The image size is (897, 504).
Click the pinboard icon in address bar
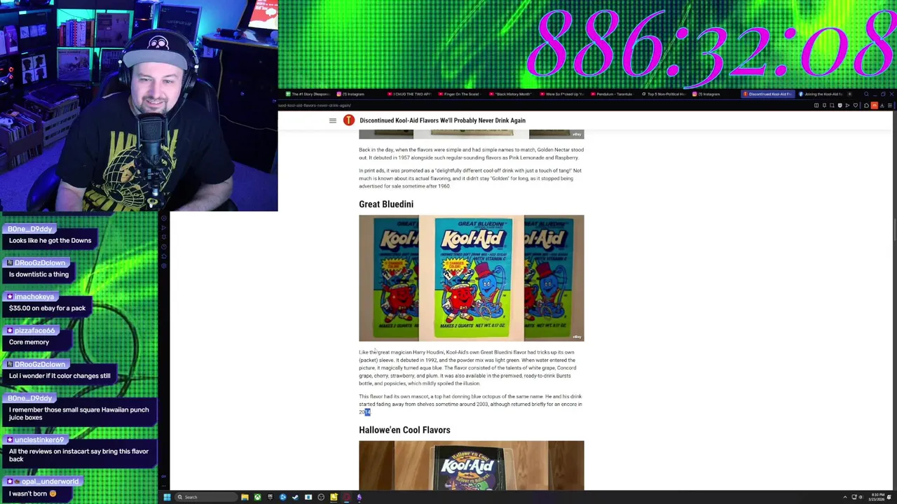coord(824,106)
